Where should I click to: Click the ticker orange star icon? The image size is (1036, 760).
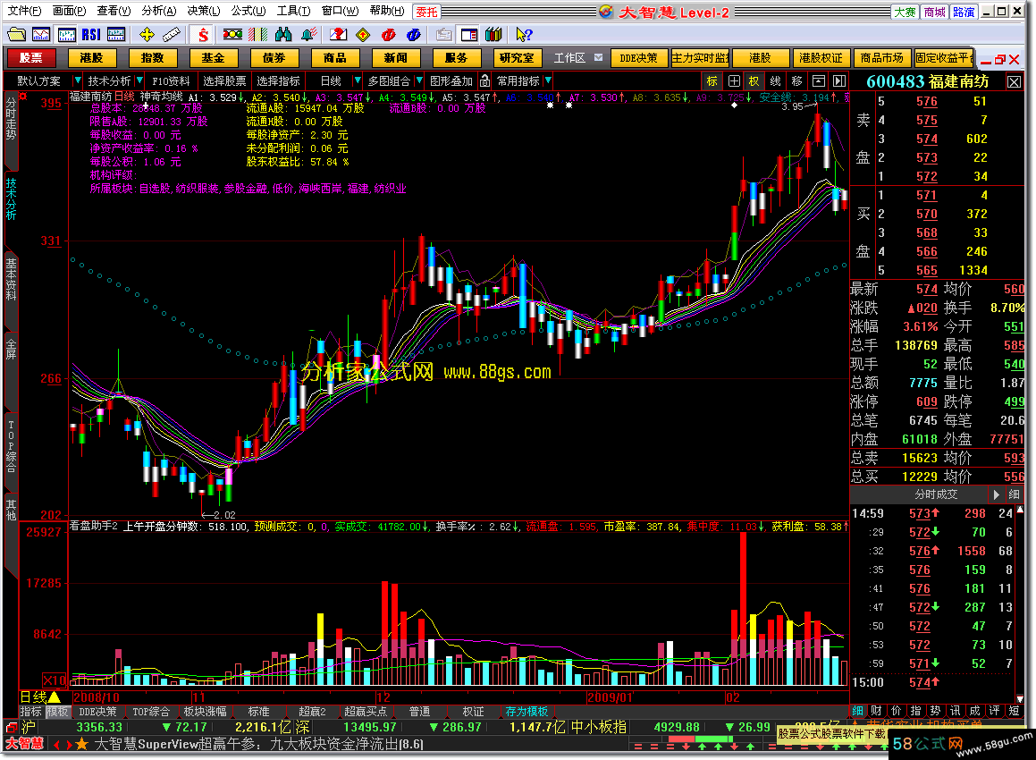click(81, 744)
